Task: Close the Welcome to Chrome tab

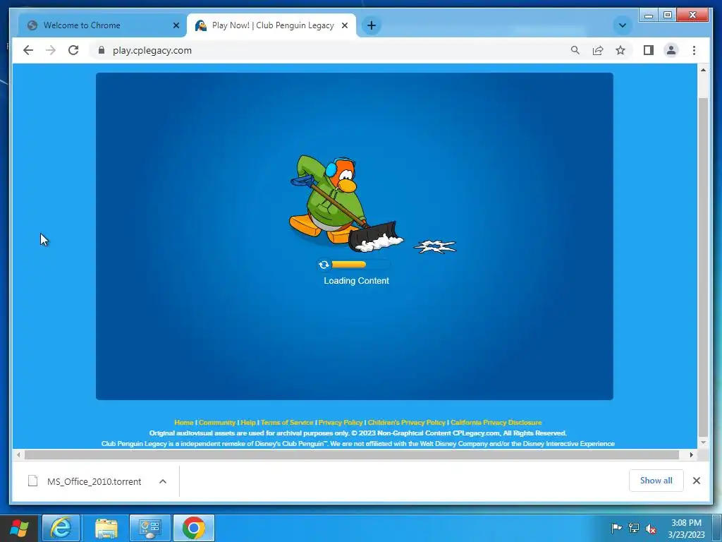Action: [176, 25]
